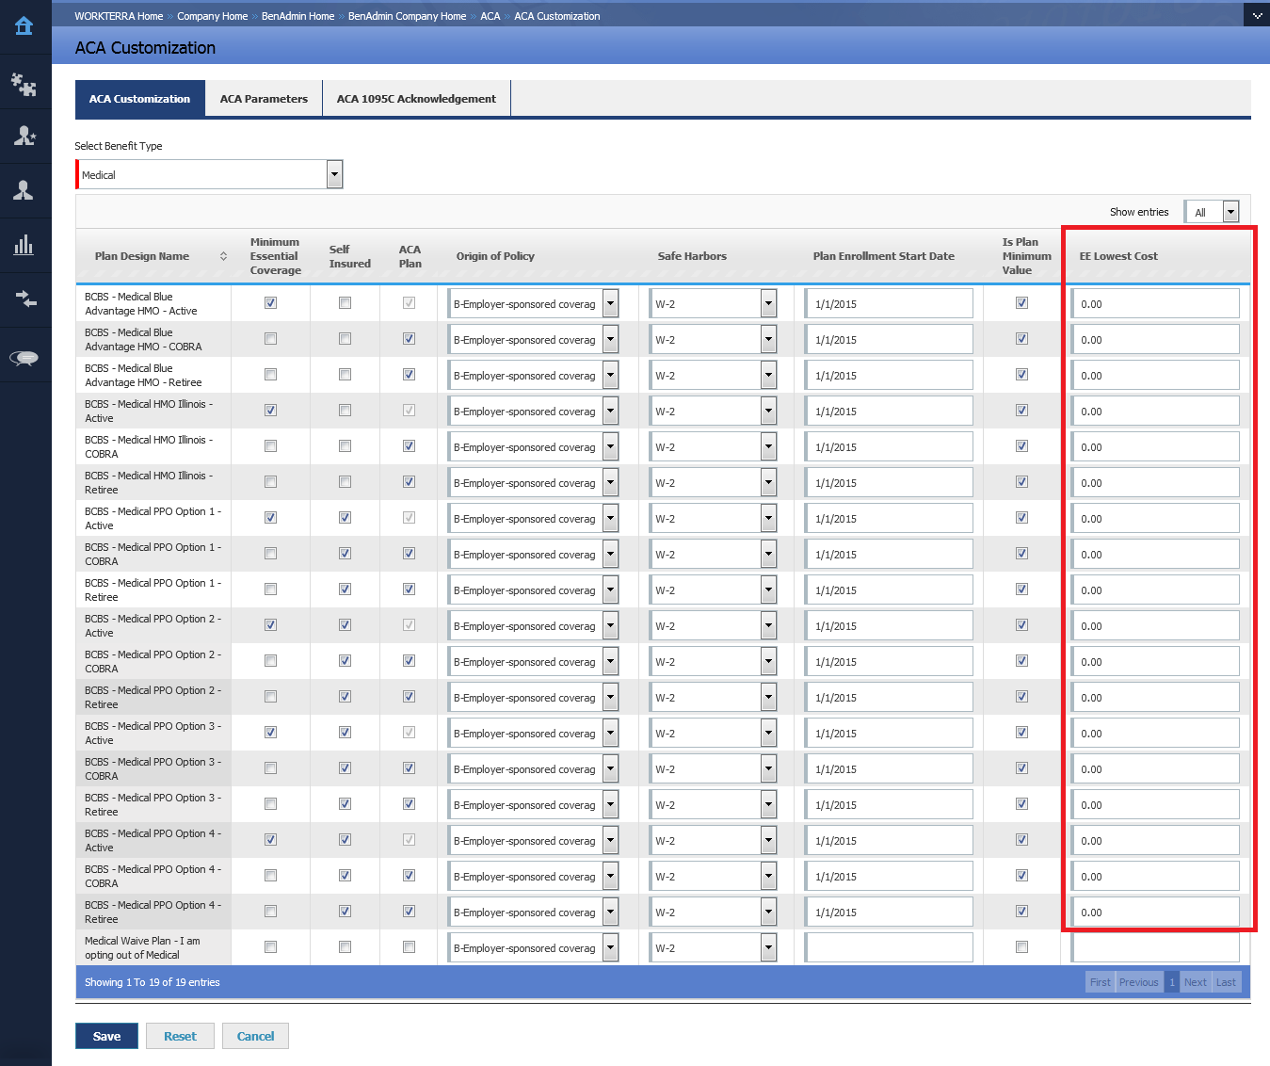1270x1066 pixels.
Task: Toggle Self Insured for Medical HMO Illinois - Active
Action: [x=345, y=411]
